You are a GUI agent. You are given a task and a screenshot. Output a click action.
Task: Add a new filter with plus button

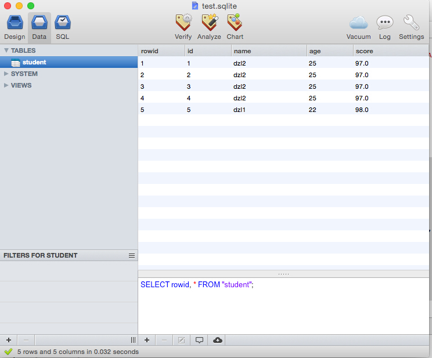pyautogui.click(x=9, y=340)
